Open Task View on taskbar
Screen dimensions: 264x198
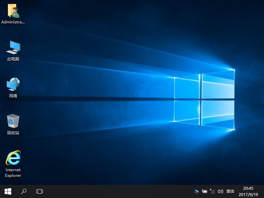tap(40, 191)
